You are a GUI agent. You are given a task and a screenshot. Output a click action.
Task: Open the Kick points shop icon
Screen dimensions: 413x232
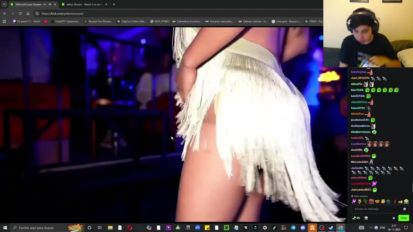(366, 218)
